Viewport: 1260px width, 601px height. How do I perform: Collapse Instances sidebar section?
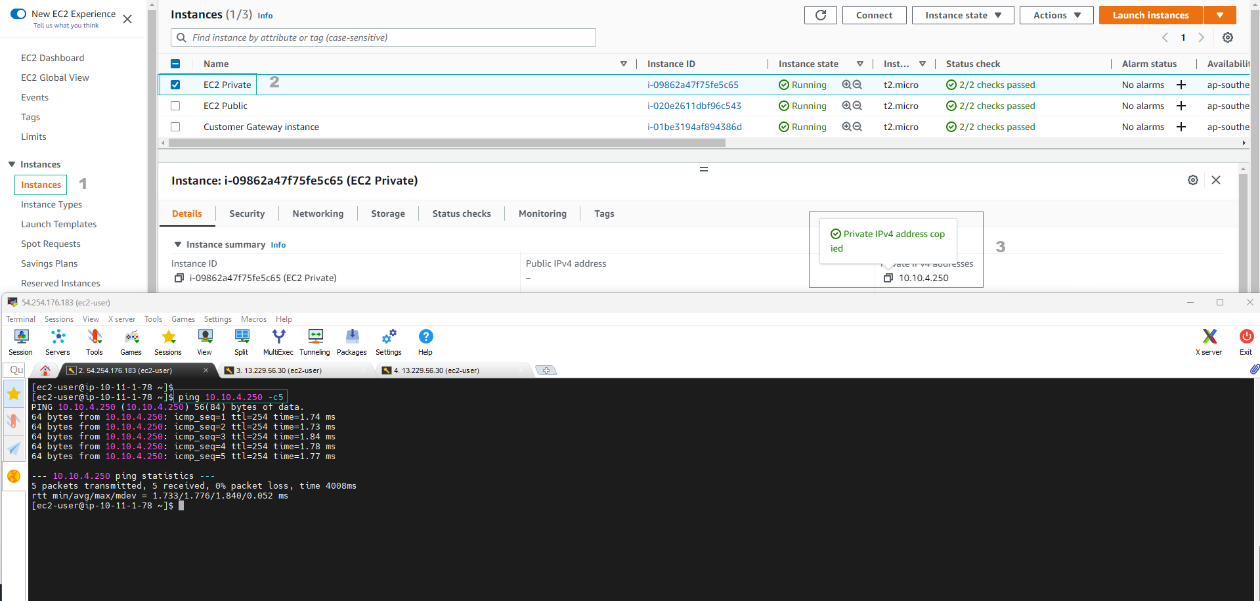pos(12,164)
